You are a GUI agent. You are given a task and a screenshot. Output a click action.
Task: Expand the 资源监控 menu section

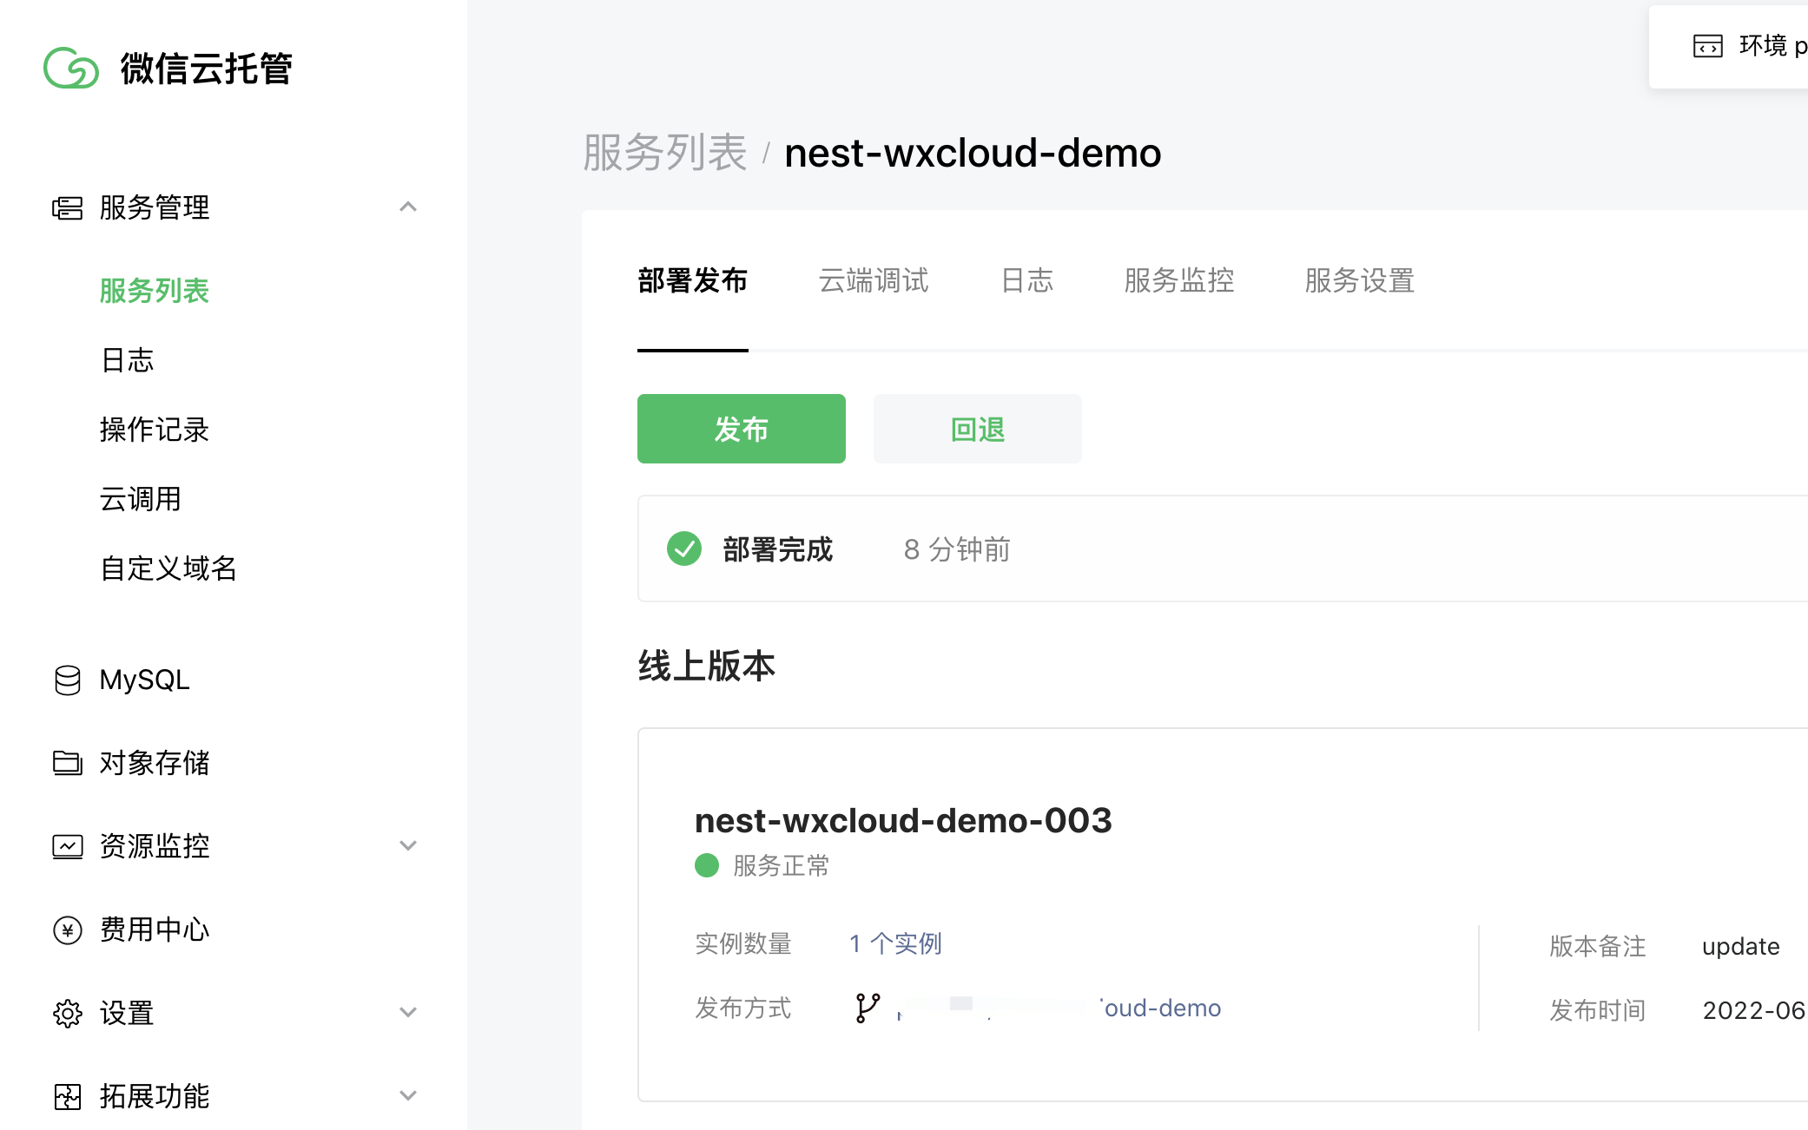pos(408,845)
